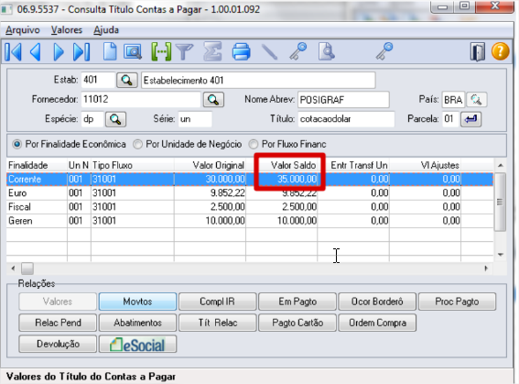Open the Ajuda menu

click(106, 30)
